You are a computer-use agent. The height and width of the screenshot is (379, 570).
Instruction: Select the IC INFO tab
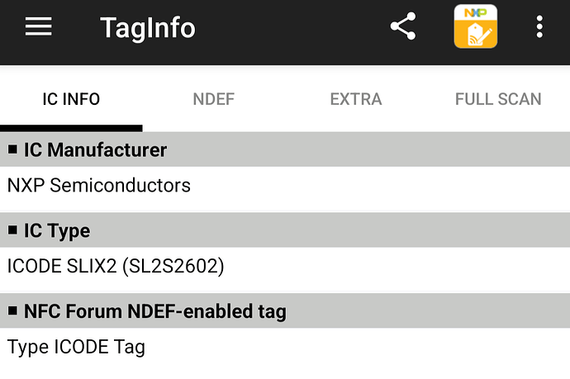(x=71, y=99)
